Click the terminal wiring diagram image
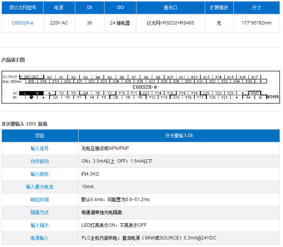The height and width of the screenshot is (247, 283). click(x=141, y=87)
